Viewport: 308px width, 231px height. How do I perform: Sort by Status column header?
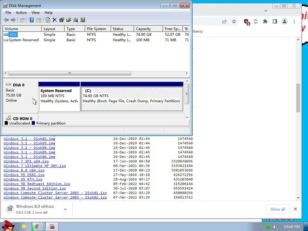tap(122, 29)
